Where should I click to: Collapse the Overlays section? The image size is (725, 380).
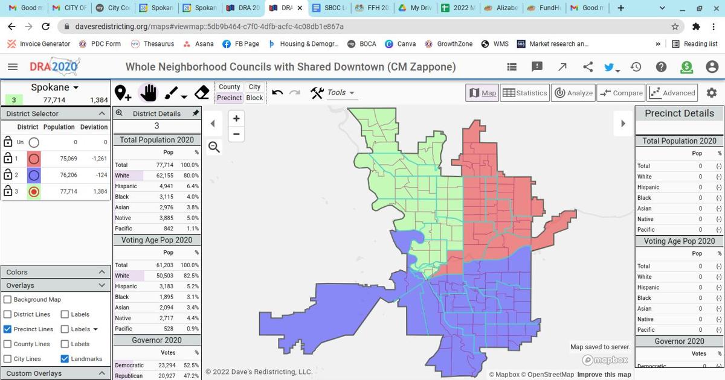(102, 285)
